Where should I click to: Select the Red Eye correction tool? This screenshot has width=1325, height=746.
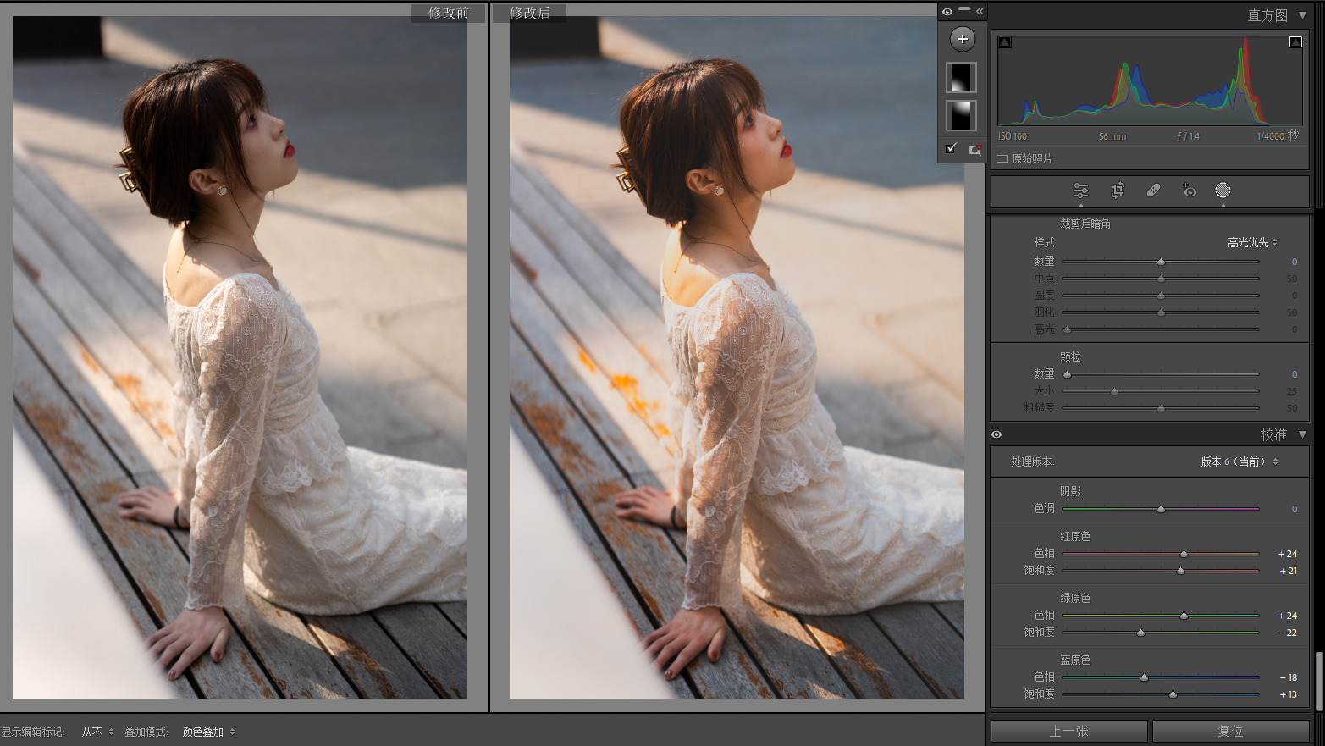(x=1189, y=191)
